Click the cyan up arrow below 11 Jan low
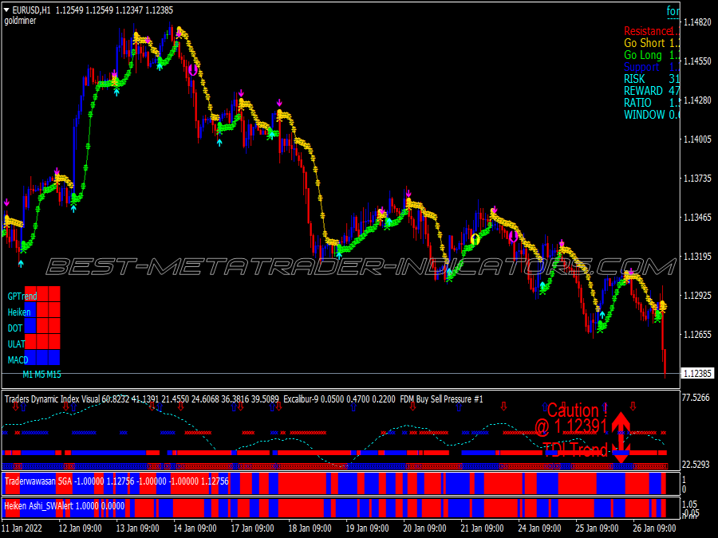The image size is (718, 538). 21,264
